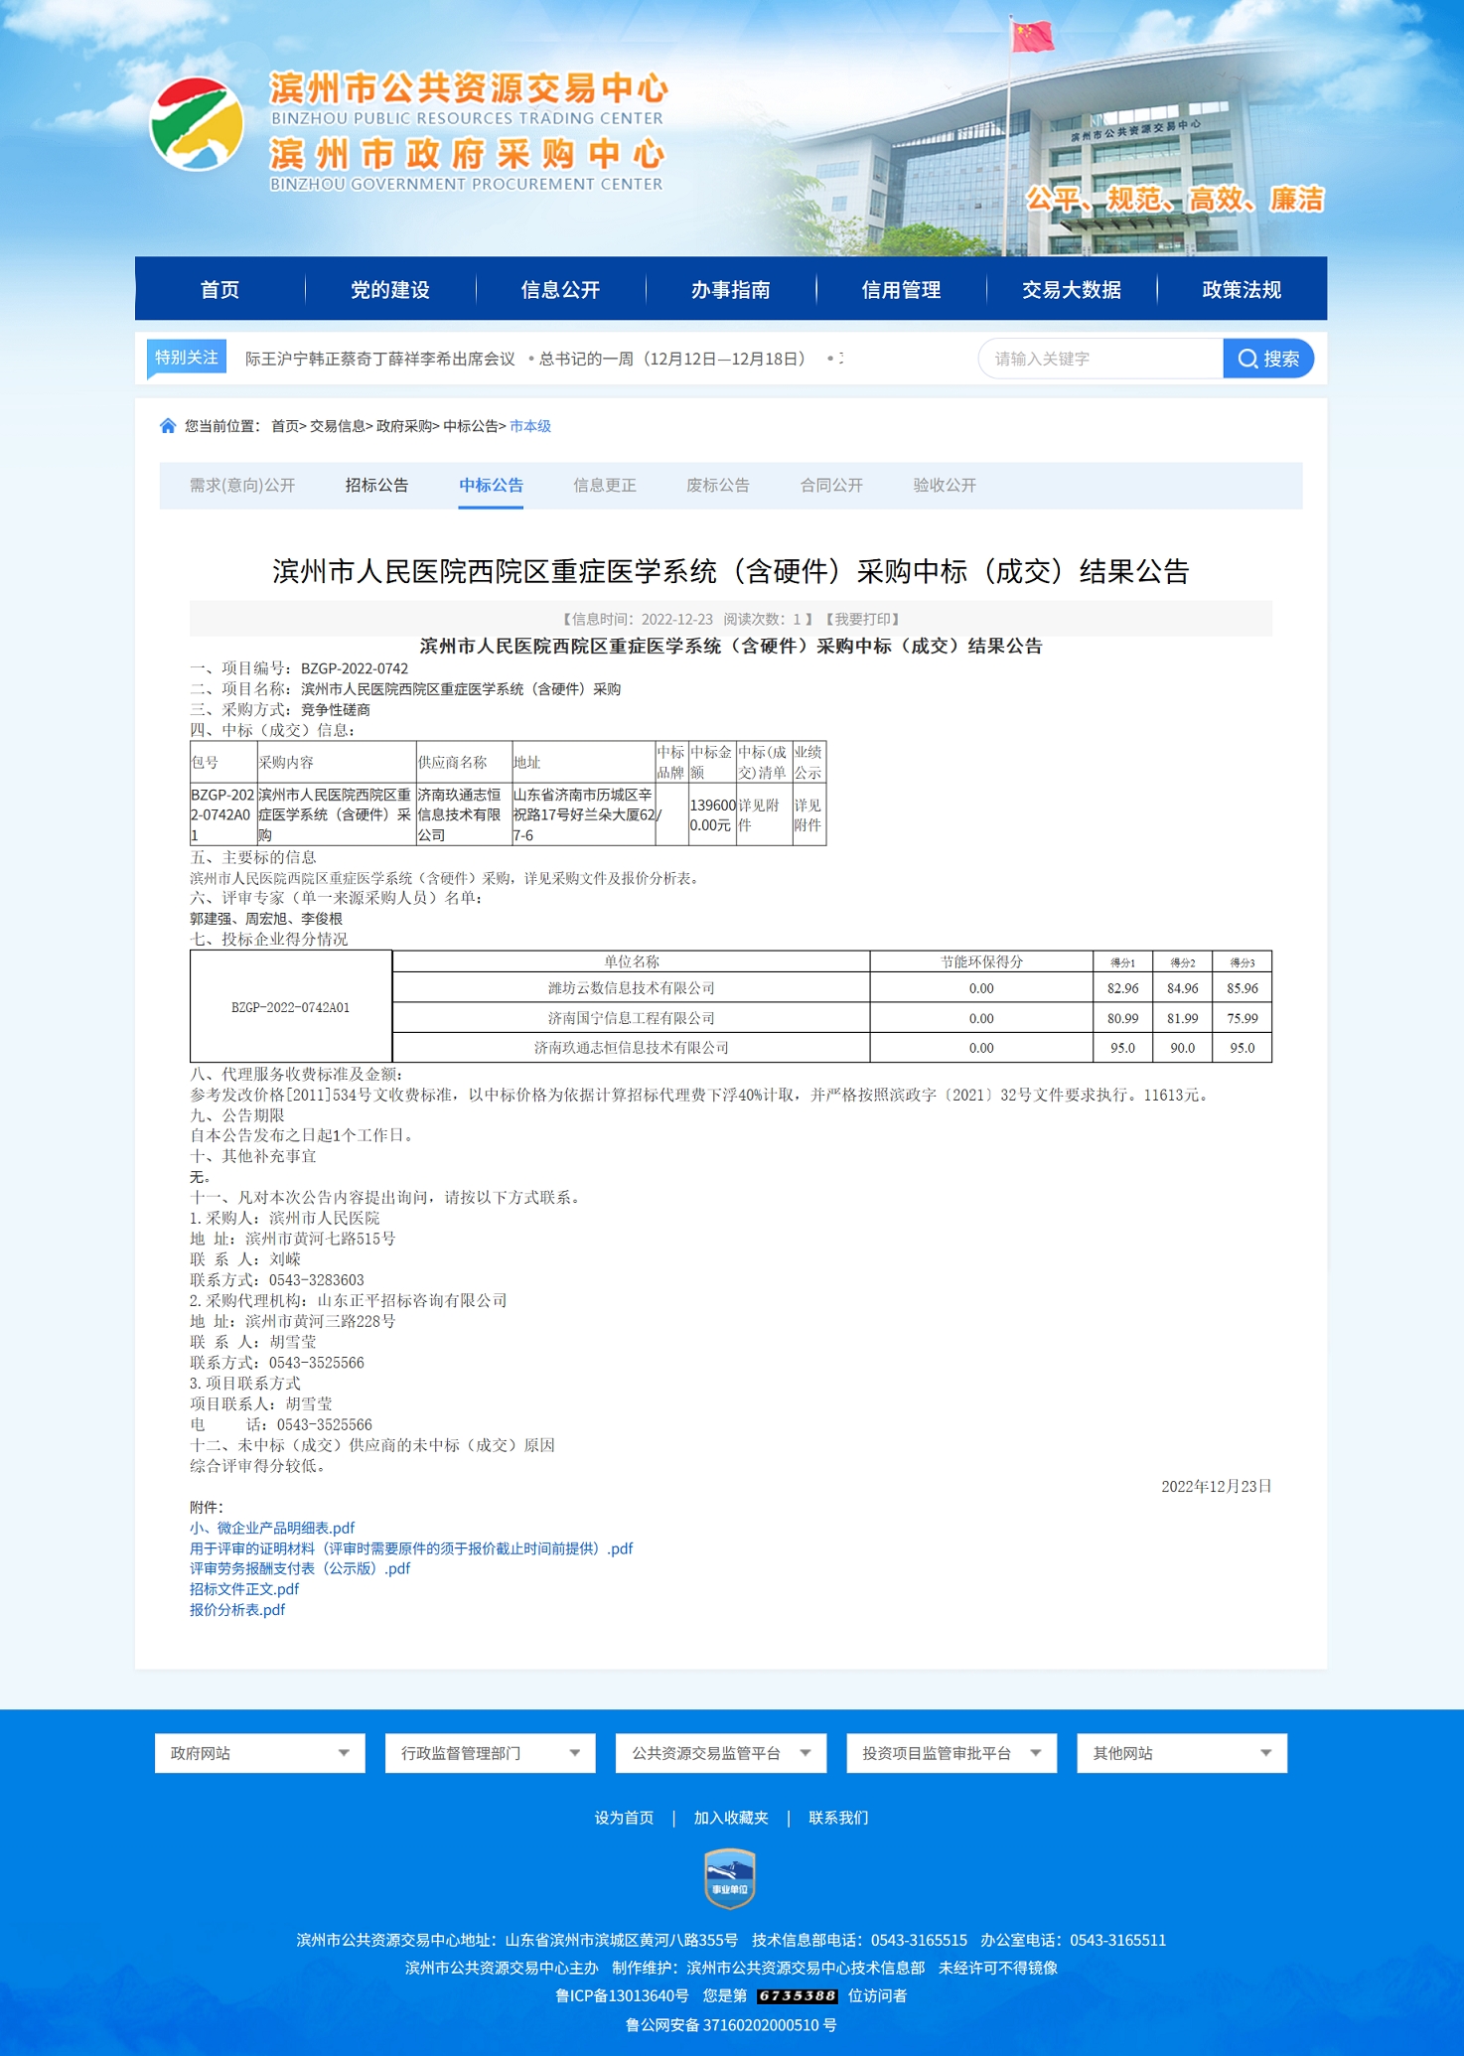Click the 联系我们 footer link

coord(837,1818)
